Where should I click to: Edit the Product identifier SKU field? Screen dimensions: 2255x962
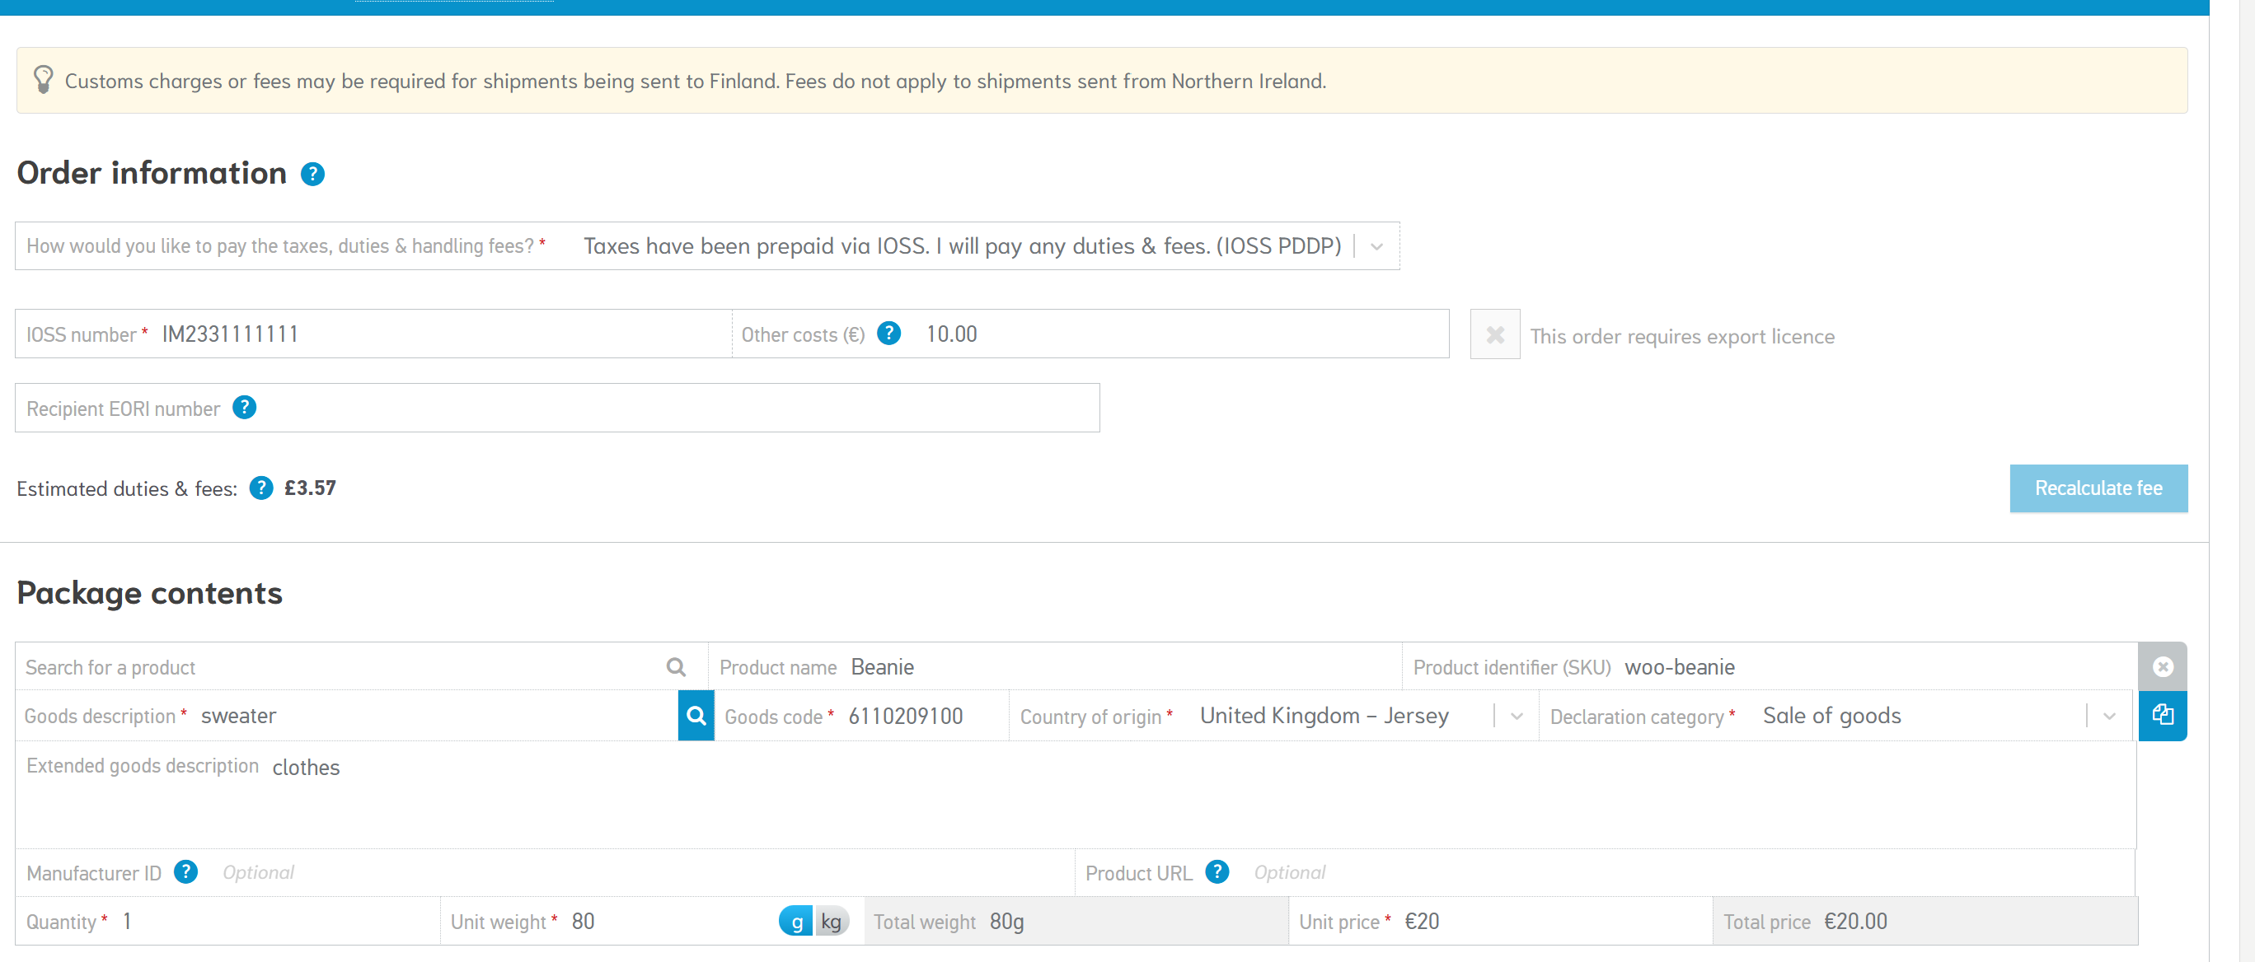tap(1770, 667)
